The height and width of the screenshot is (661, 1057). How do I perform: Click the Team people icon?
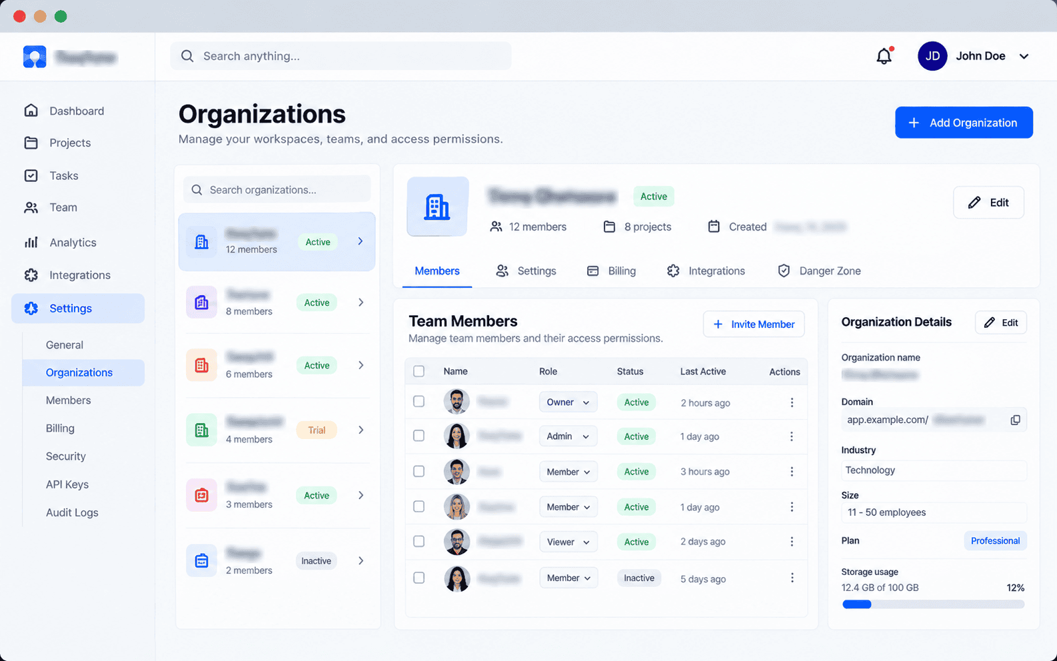point(31,207)
